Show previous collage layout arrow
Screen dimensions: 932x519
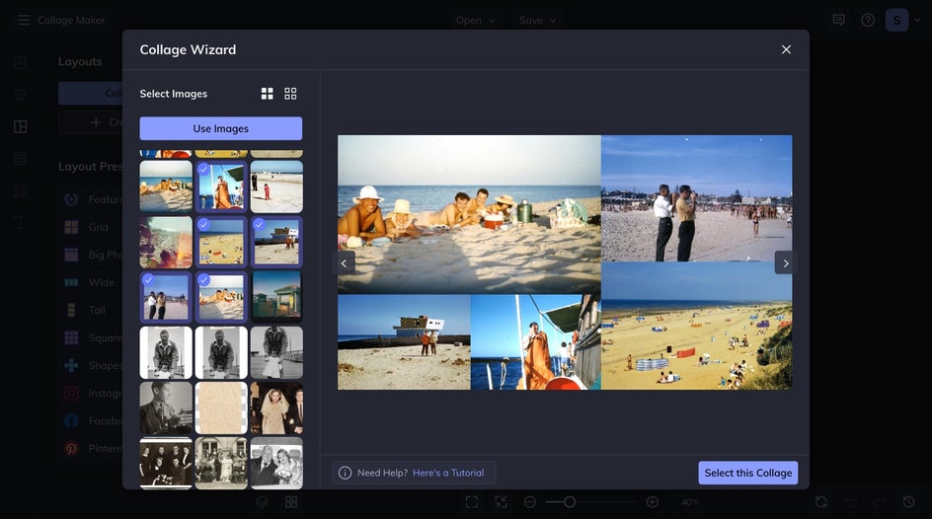(x=345, y=263)
